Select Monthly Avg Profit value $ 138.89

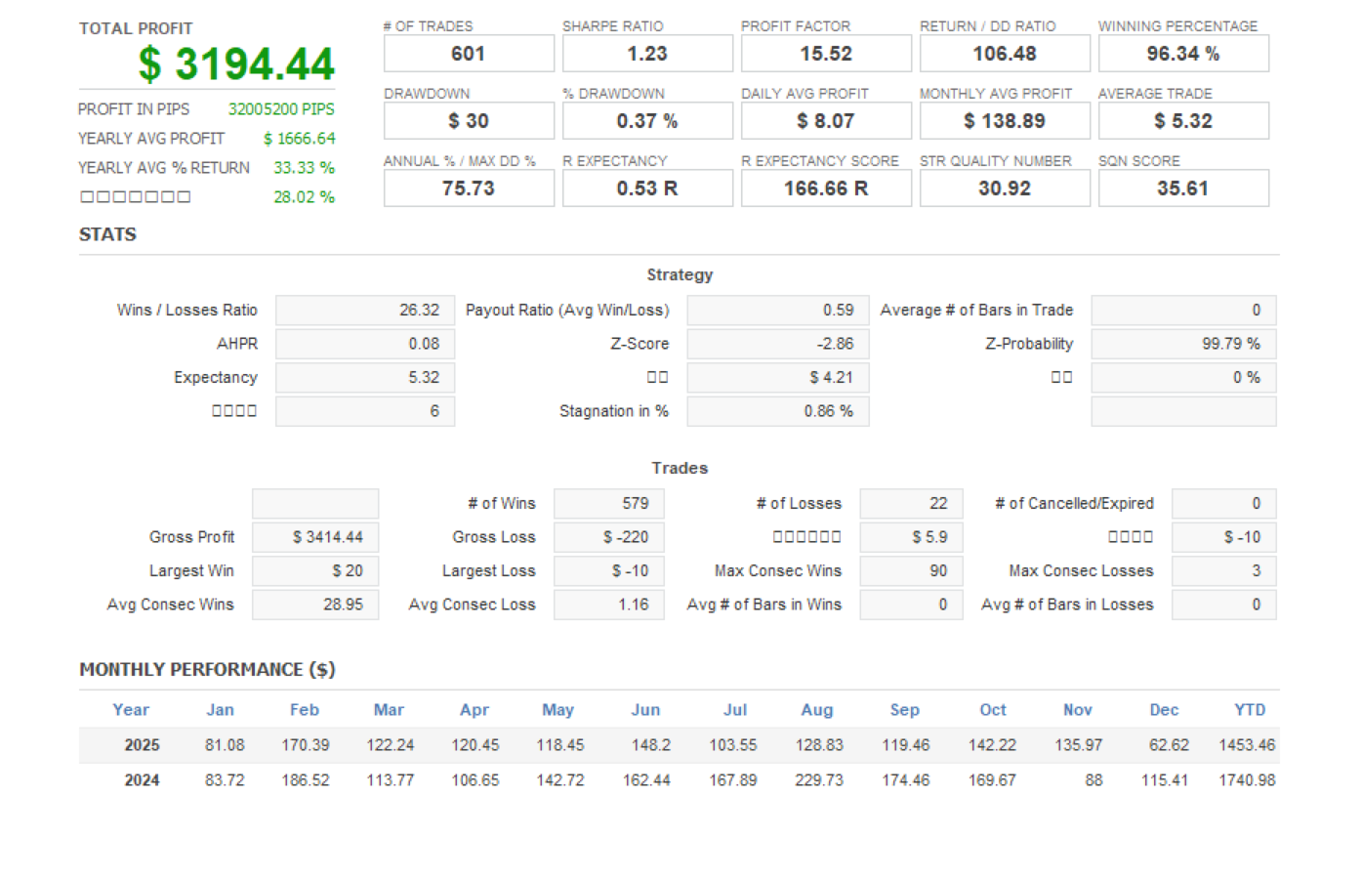point(1005,121)
